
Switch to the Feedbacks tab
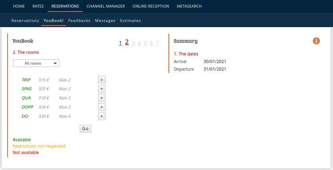(79, 20)
